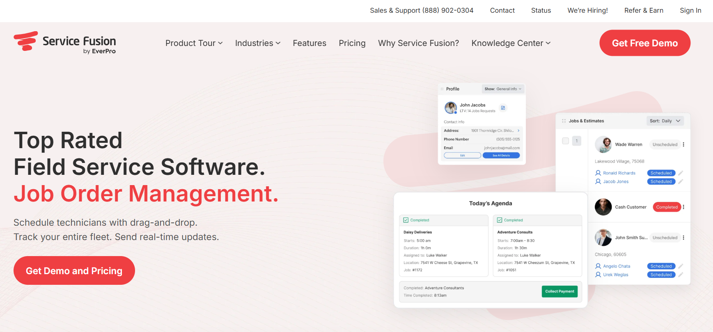
Task: Click phone number (505) 555-0125
Action: (x=508, y=139)
